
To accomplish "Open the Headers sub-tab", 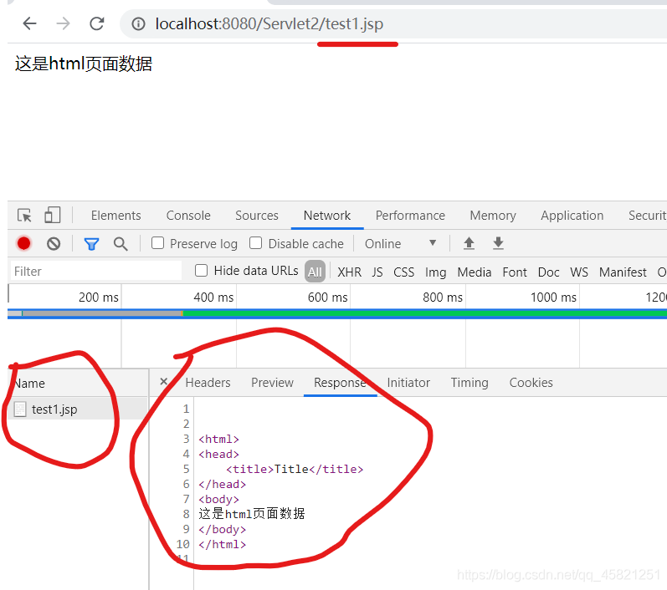I will coord(208,383).
